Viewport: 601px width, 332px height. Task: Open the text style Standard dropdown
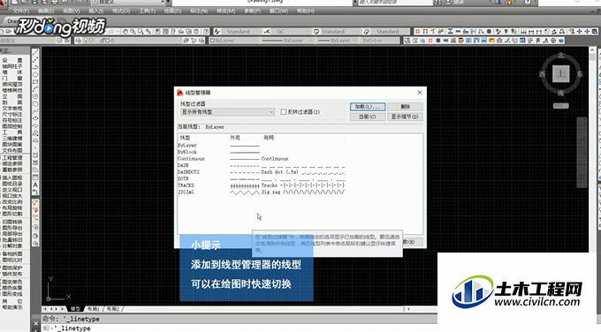241,32
